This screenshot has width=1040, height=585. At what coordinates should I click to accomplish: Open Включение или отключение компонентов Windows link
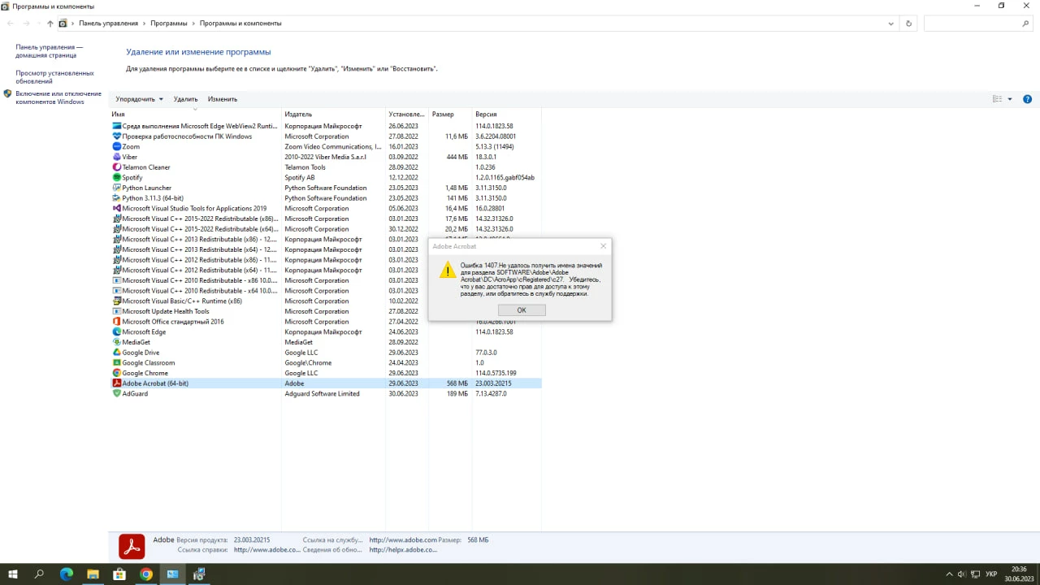coord(58,97)
